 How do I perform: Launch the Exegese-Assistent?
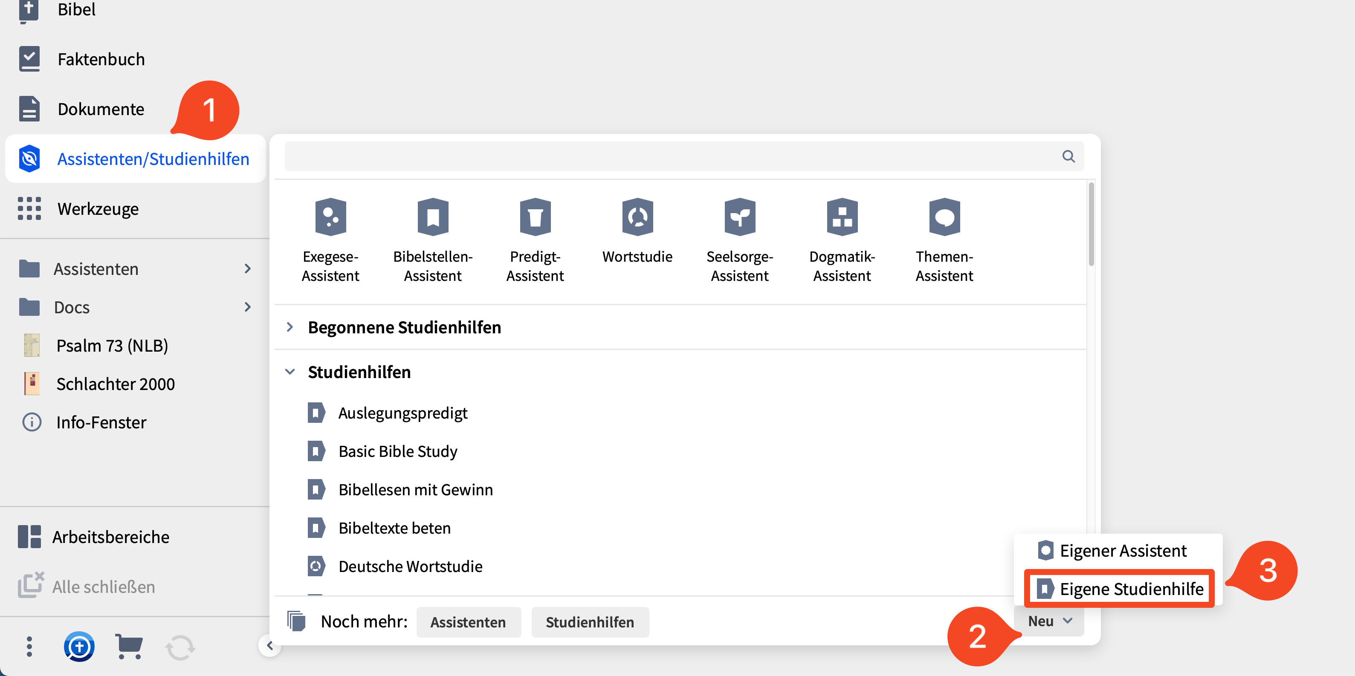click(x=330, y=240)
